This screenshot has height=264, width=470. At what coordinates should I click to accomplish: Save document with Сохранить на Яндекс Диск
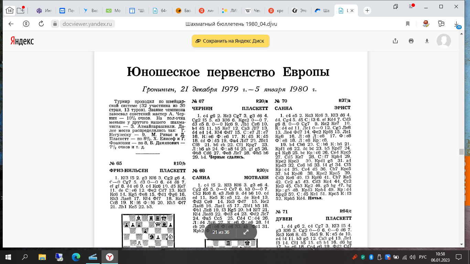[231, 41]
